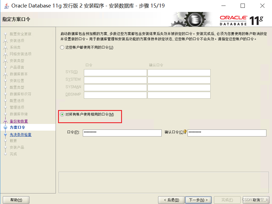
Task: Click the question mark help icon beside 确认口令(C)
Action: (x=185, y=131)
